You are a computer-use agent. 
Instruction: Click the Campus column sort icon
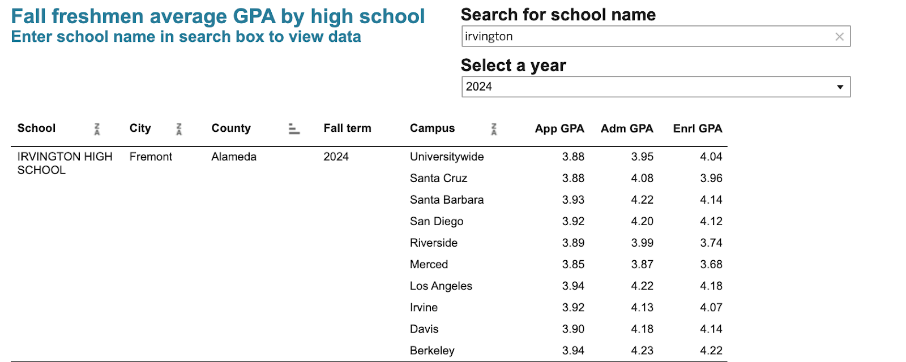coord(494,129)
